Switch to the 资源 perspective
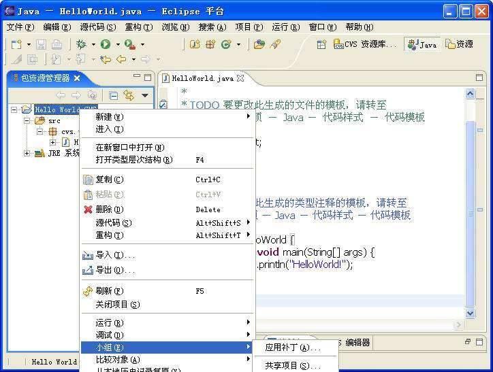The height and width of the screenshot is (372, 493). (x=460, y=44)
